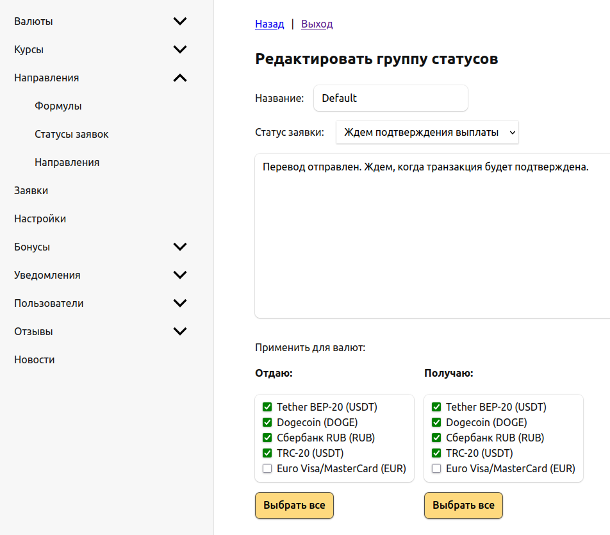Collapse the Направления section chevron
This screenshot has width=610, height=535.
(180, 78)
